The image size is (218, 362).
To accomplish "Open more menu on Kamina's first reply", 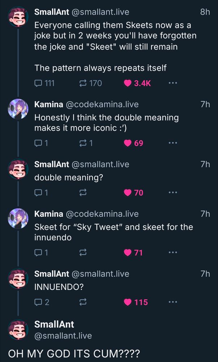I will (x=173, y=143).
